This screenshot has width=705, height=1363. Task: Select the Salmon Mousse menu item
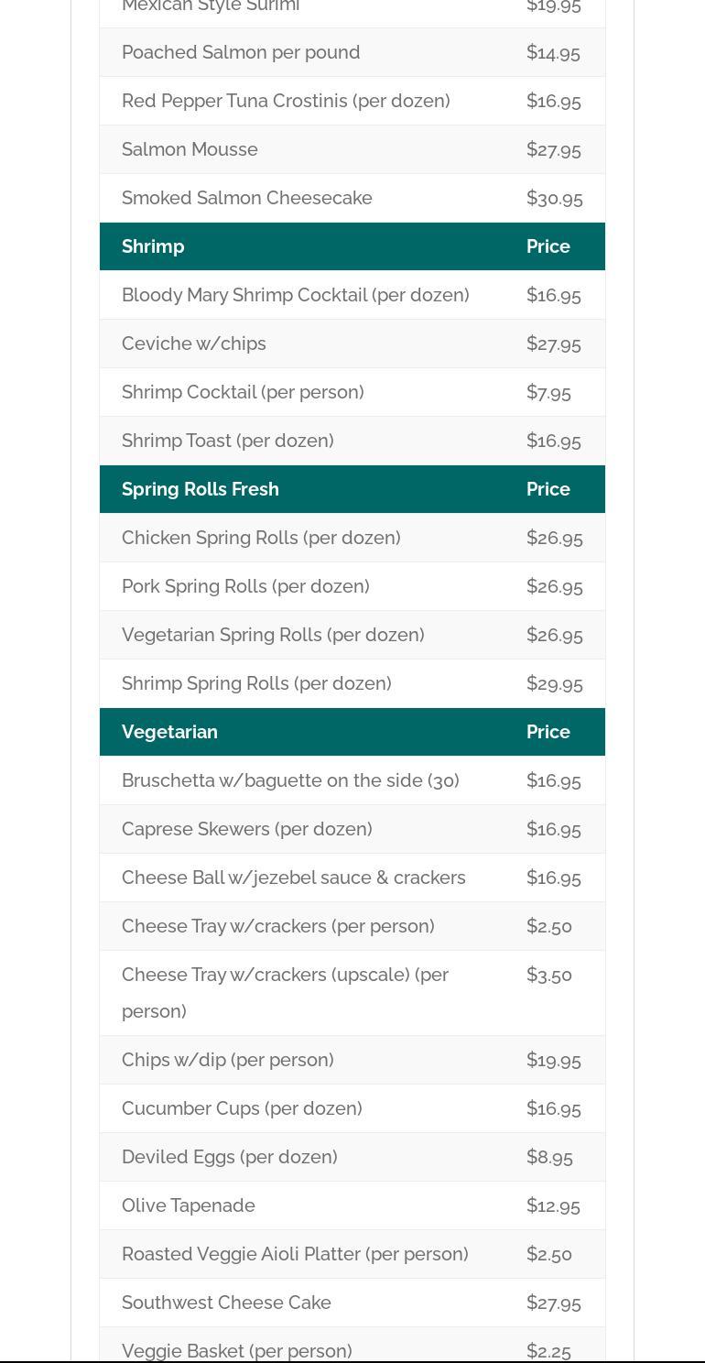[190, 149]
